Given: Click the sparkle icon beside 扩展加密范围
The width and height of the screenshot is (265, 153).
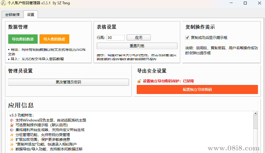Looking at the screenshot, I should click(x=12, y=139).
